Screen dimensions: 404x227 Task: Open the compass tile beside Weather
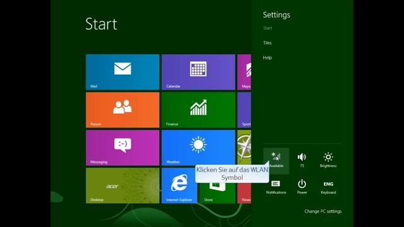(244, 147)
